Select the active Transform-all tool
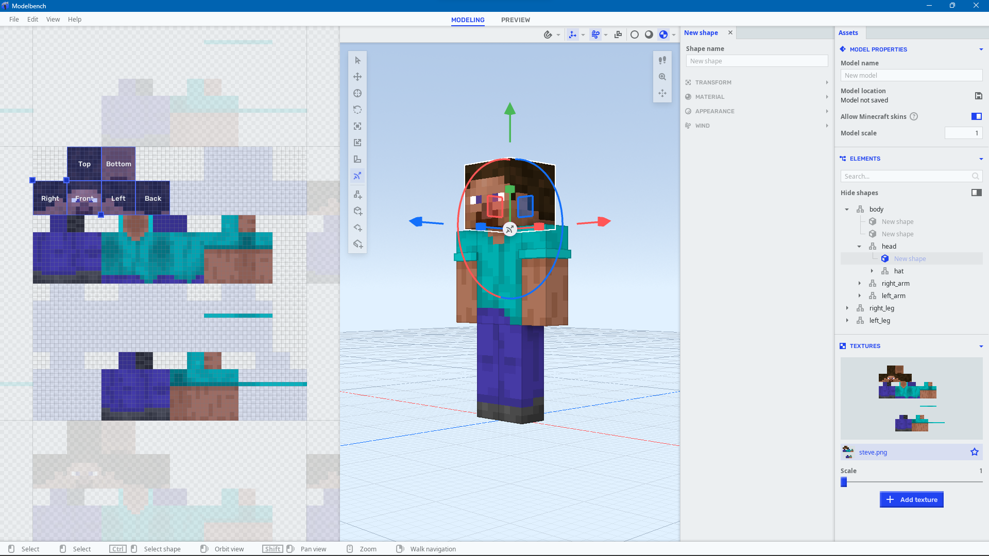This screenshot has width=989, height=556. tap(357, 176)
